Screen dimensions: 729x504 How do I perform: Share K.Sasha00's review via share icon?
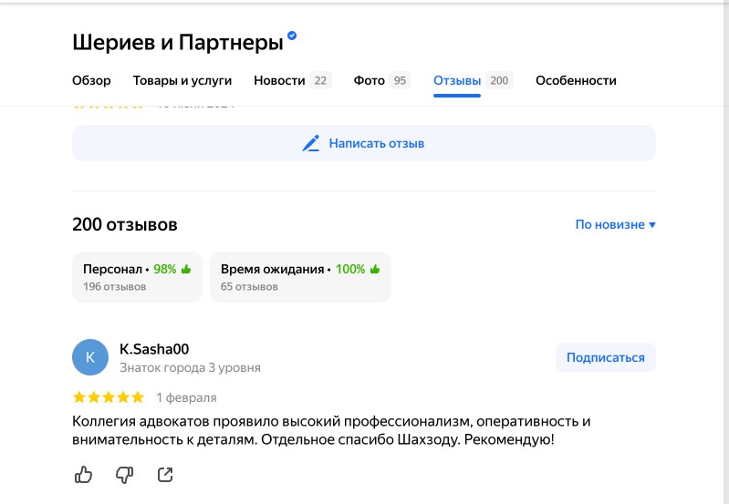click(x=165, y=475)
